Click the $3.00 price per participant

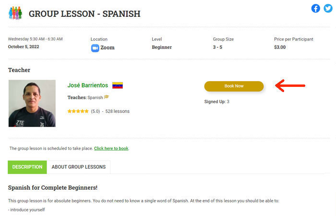(280, 48)
